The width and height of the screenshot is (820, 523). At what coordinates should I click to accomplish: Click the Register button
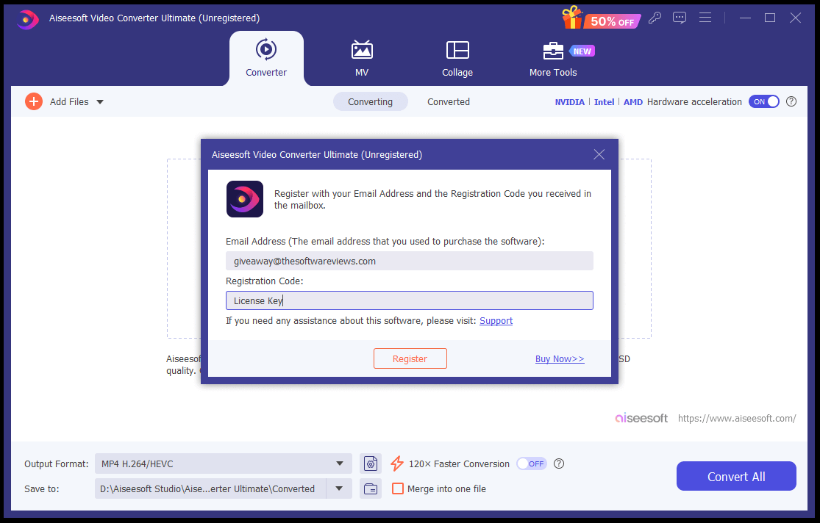coord(410,358)
